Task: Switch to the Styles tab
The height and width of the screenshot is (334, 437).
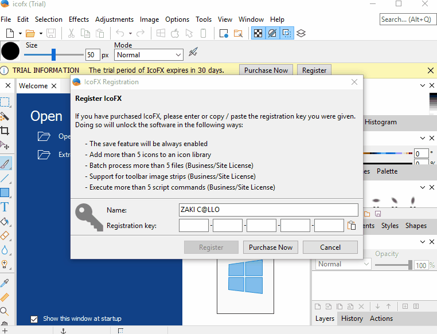Action: pyautogui.click(x=389, y=226)
